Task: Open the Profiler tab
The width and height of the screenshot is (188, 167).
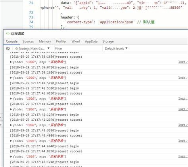Action: pyautogui.click(x=61, y=42)
